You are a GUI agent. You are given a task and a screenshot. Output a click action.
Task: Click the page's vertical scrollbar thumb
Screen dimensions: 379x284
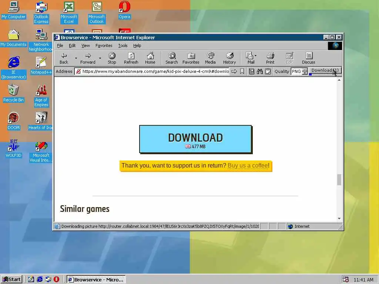[339, 180]
